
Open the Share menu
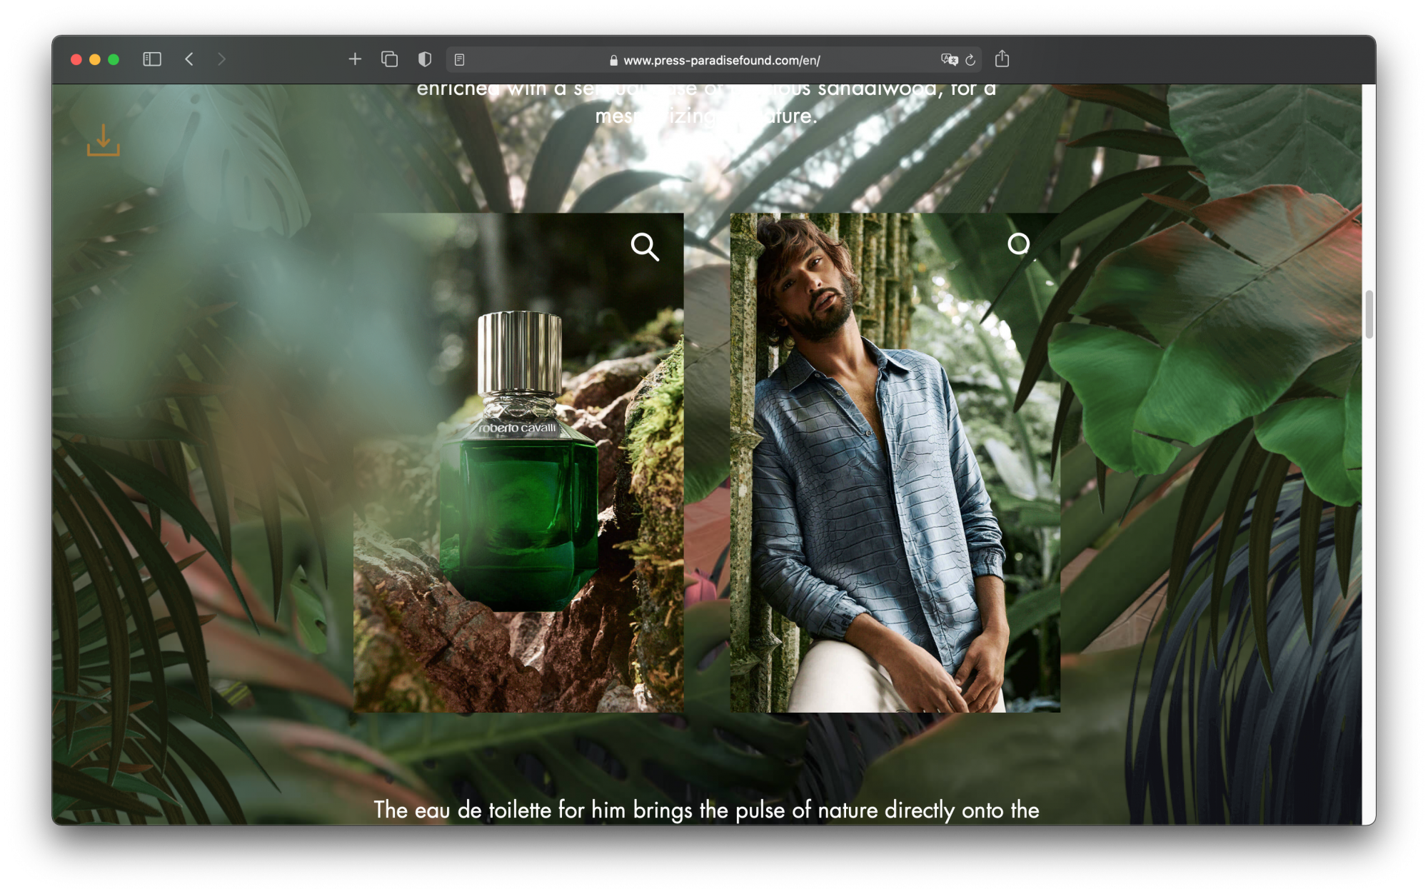pyautogui.click(x=1002, y=59)
